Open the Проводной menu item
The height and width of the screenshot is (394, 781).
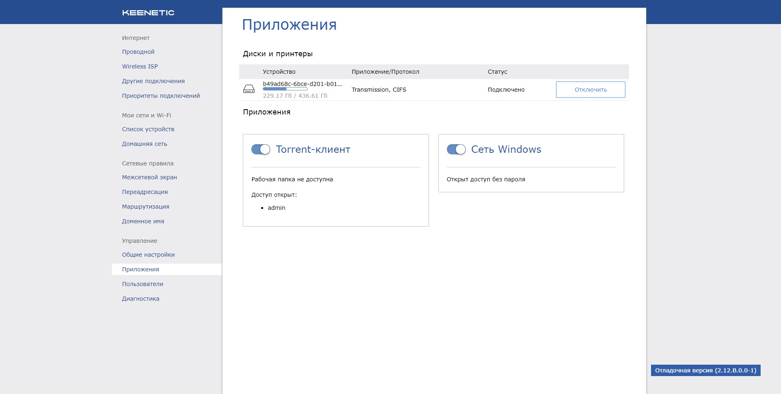138,52
